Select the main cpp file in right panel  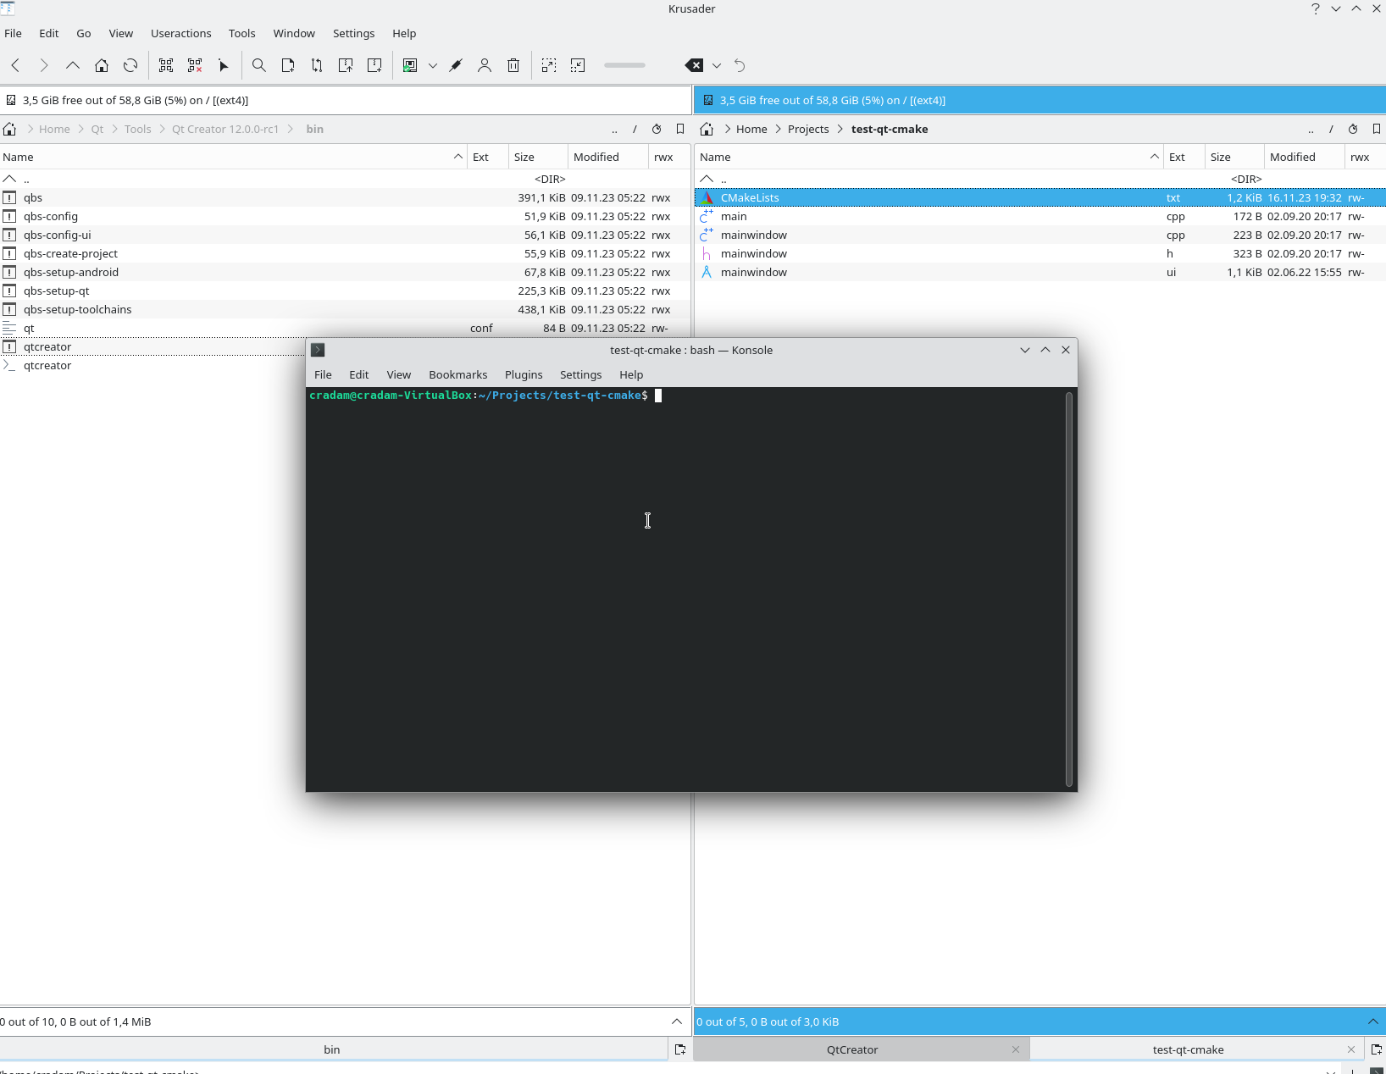pyautogui.click(x=1040, y=216)
